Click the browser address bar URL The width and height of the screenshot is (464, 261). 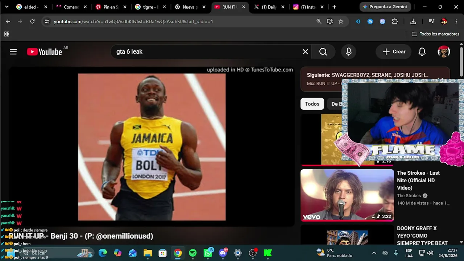[133, 21]
